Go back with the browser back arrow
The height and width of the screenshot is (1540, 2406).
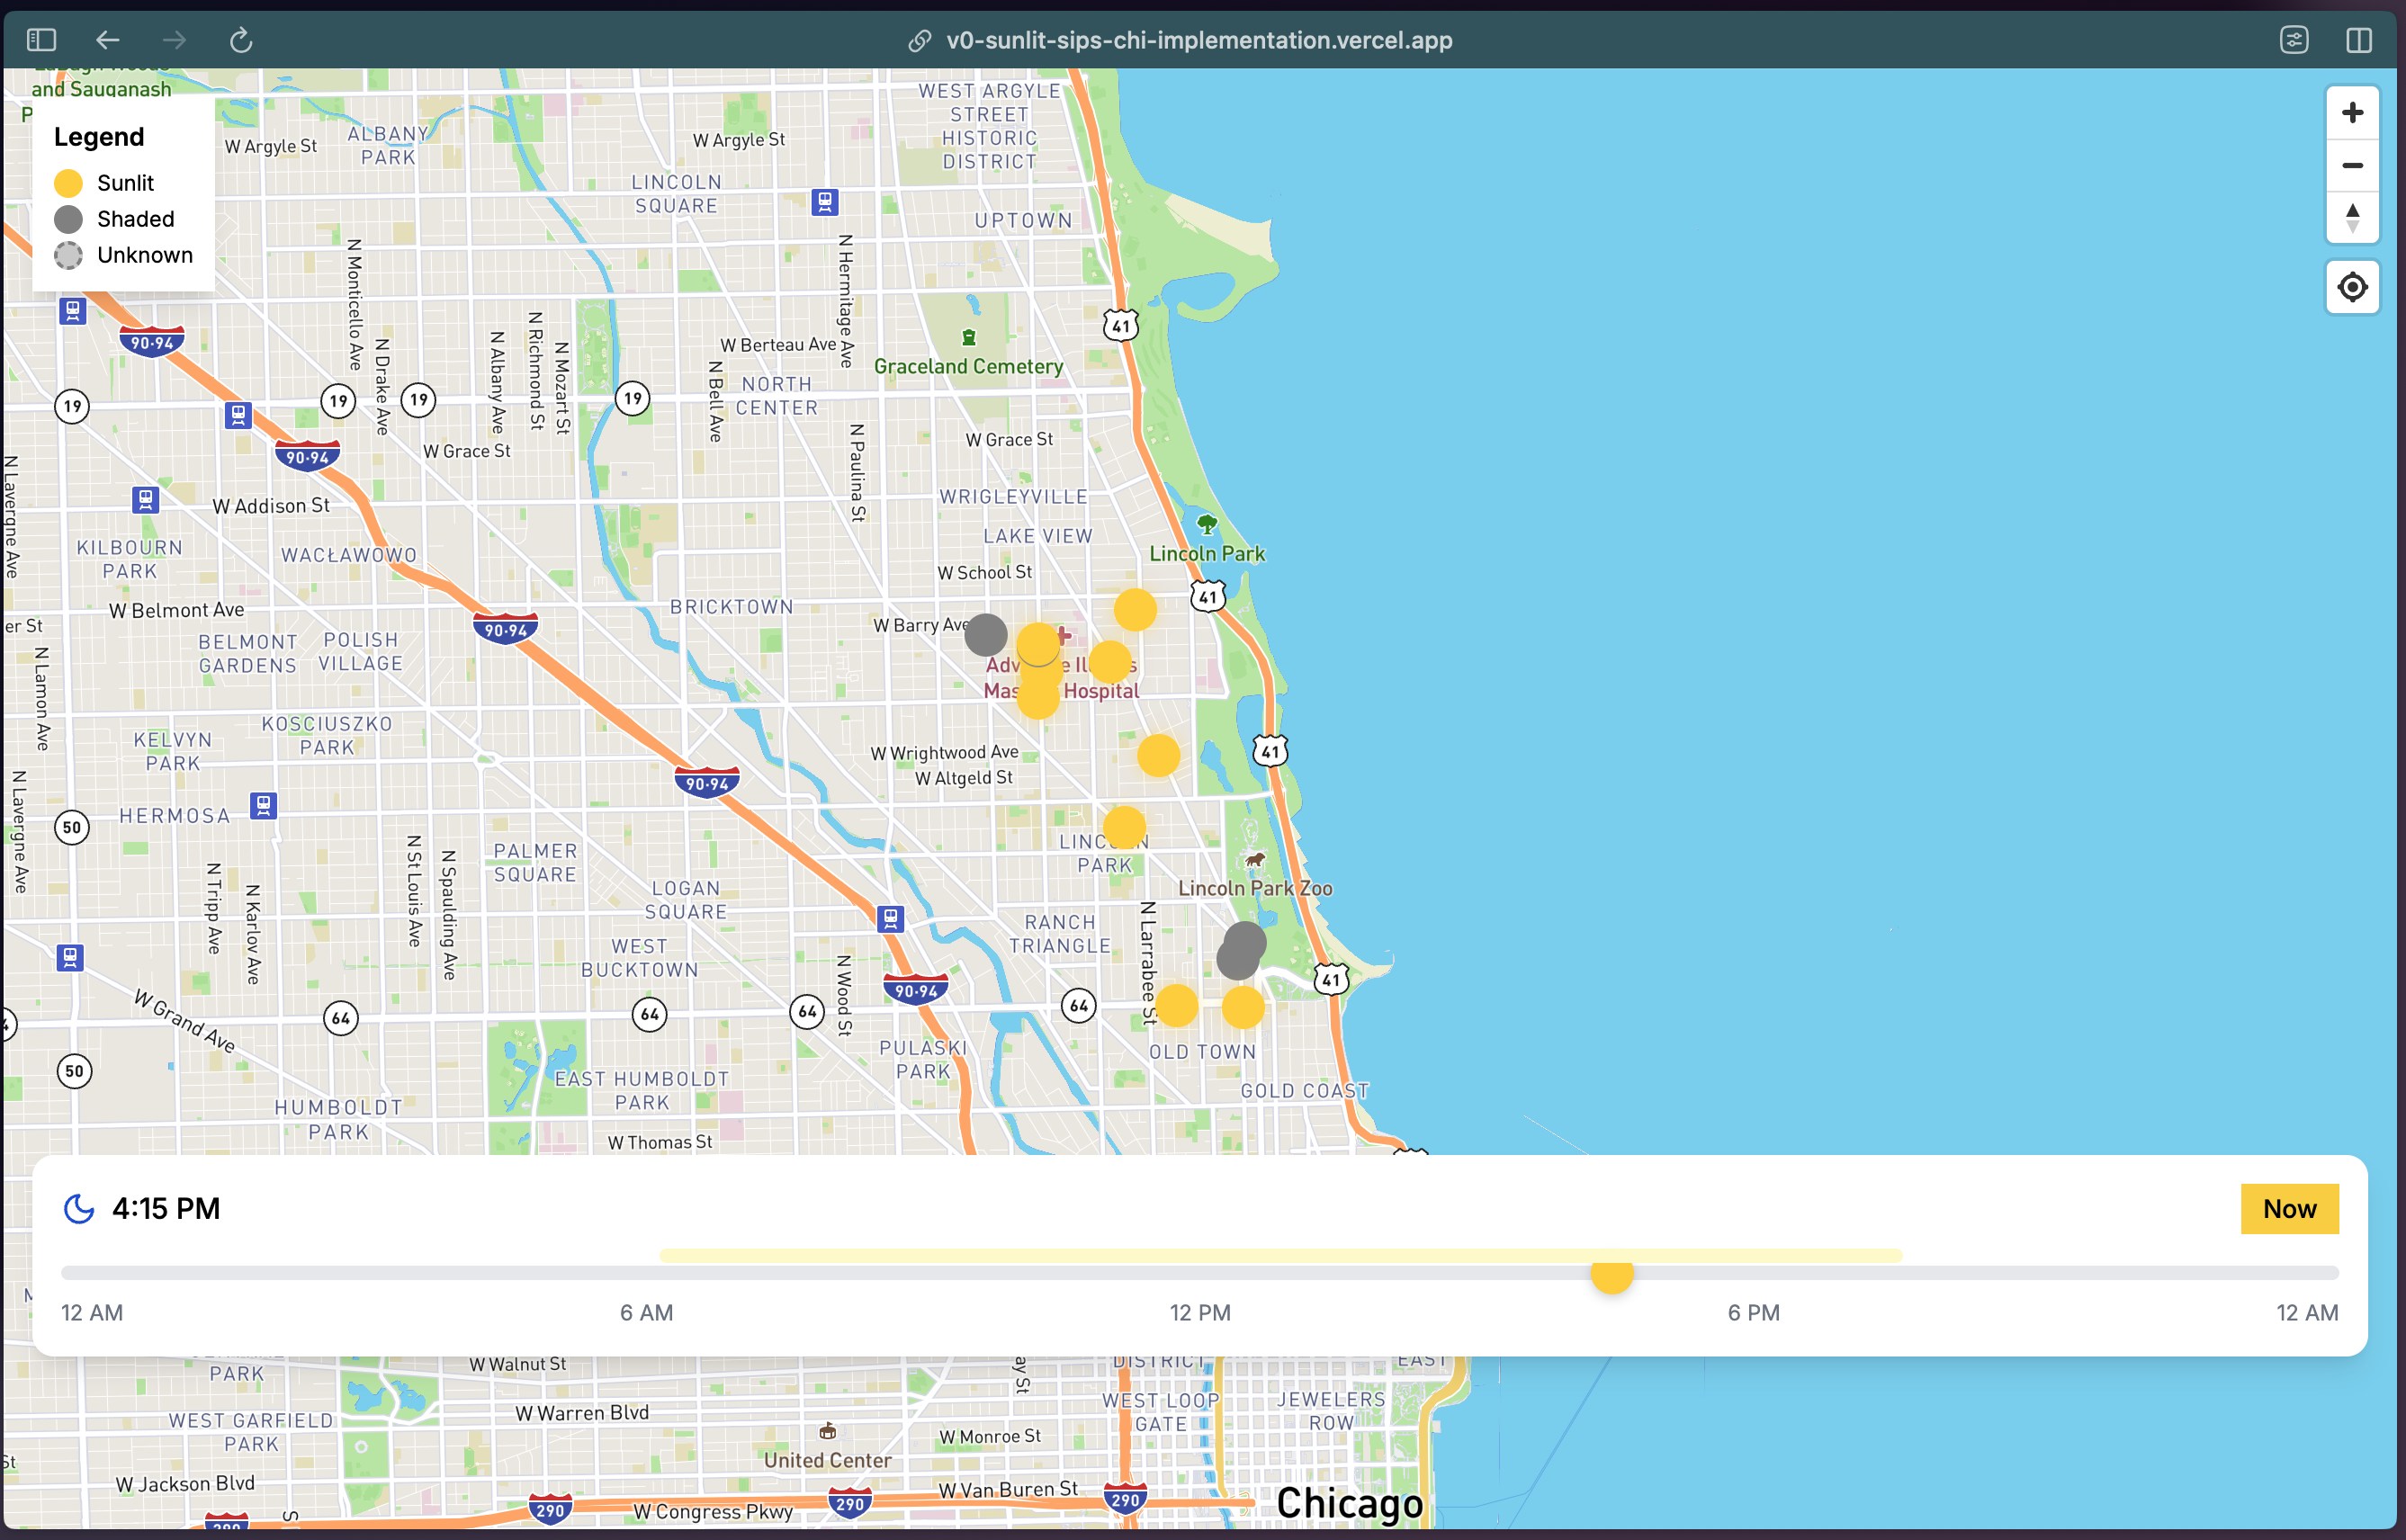point(108,40)
